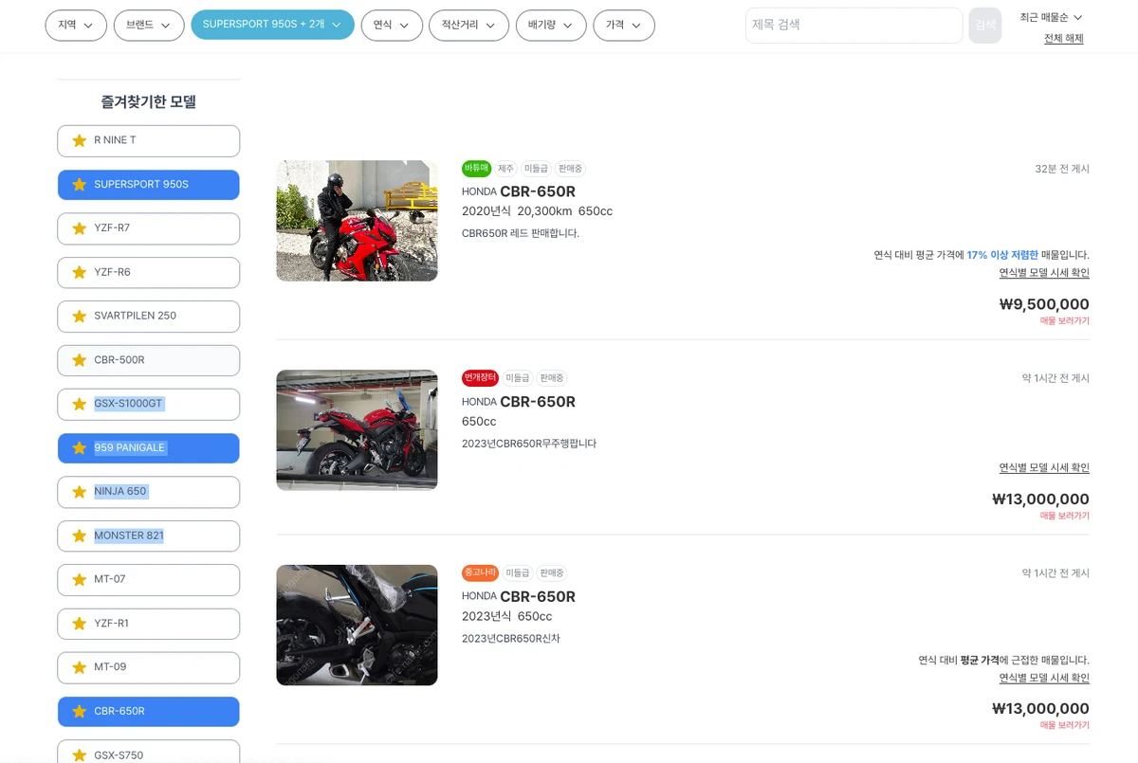Click the star icon beside R NINE T
Viewport: 1138px width, 763px height.
(80, 140)
